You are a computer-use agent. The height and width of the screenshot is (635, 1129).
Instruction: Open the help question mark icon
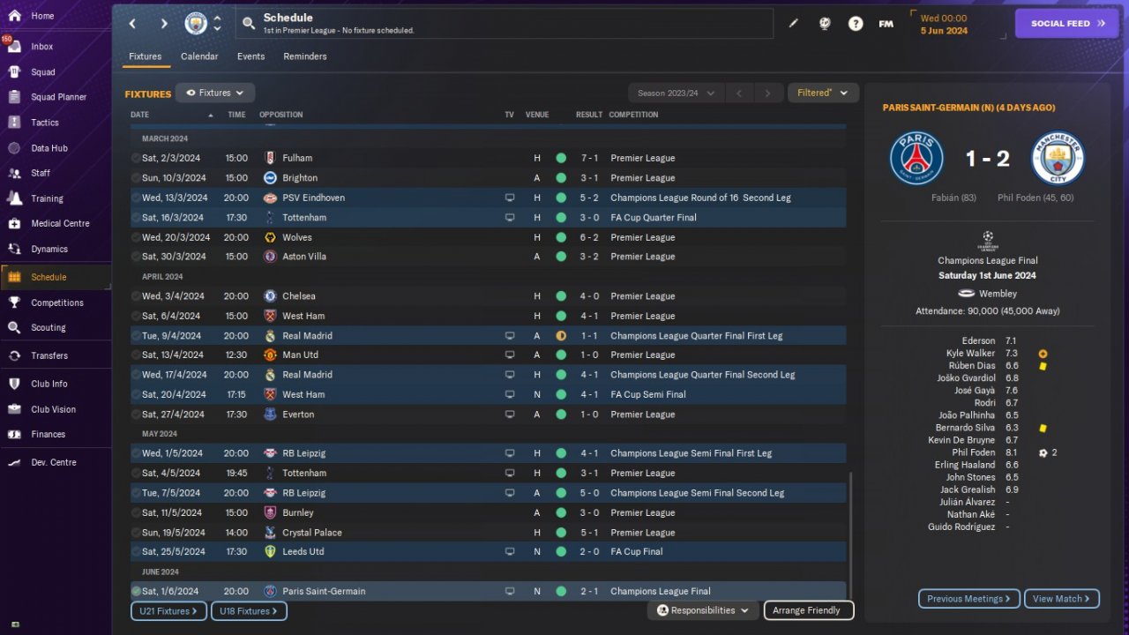[x=856, y=24]
